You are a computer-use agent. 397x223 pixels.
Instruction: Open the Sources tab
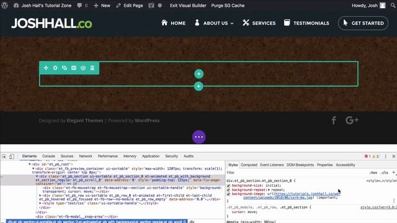click(x=67, y=156)
